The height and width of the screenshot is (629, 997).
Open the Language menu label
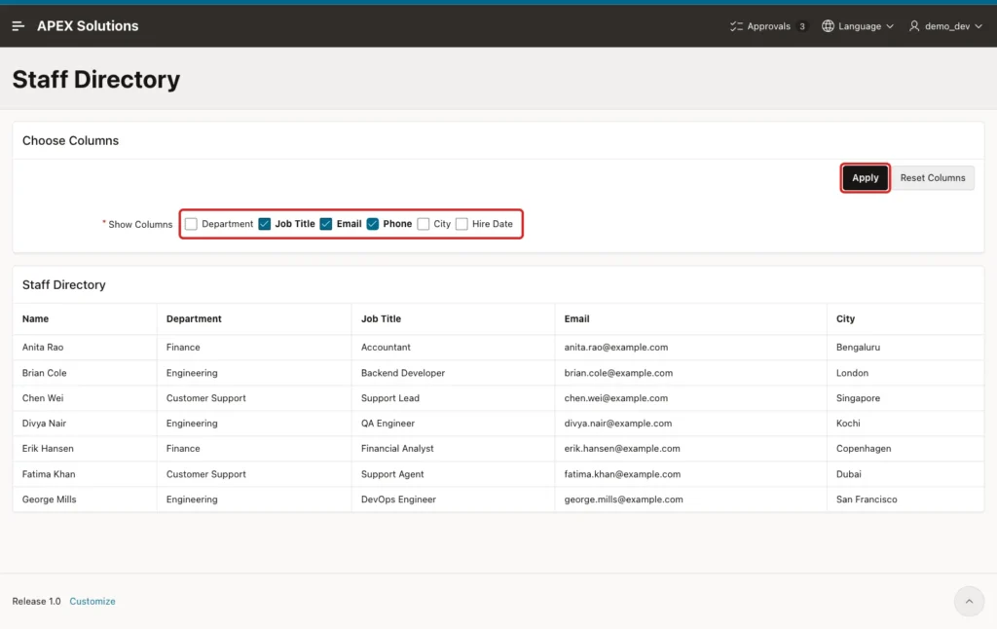point(860,26)
